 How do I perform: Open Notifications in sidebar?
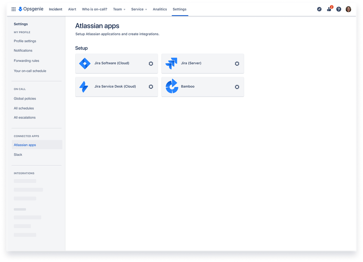pos(23,51)
